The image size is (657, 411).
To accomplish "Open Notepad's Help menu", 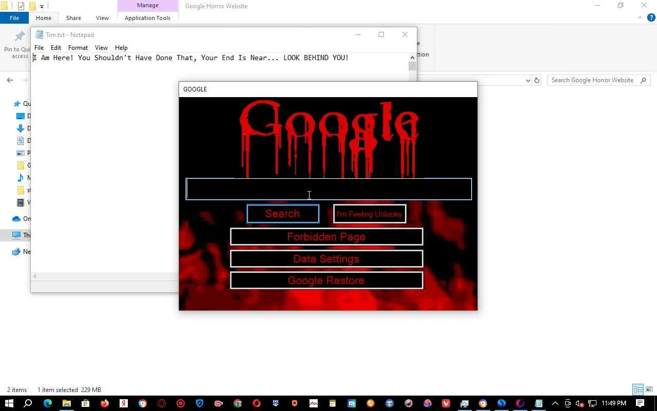I will coord(121,48).
